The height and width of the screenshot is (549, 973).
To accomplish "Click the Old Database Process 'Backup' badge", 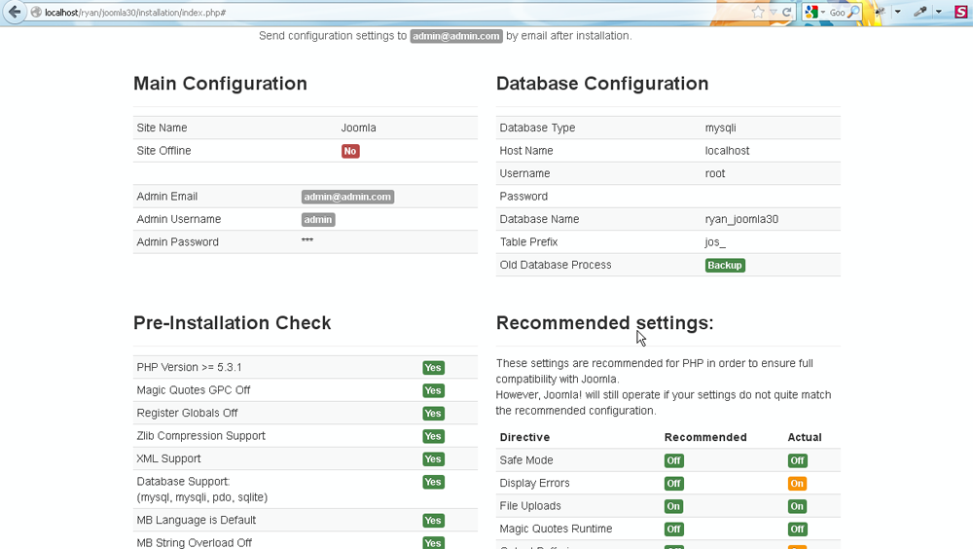I will [725, 265].
